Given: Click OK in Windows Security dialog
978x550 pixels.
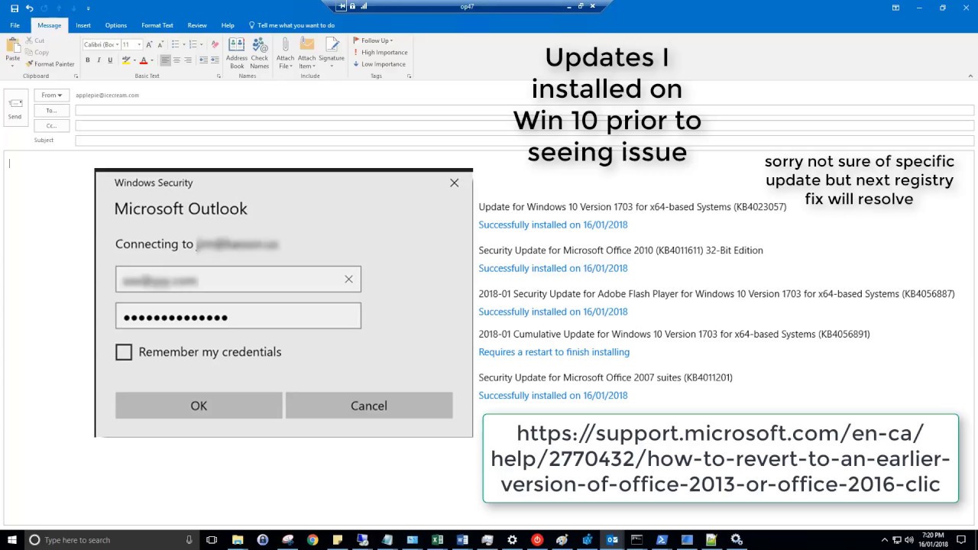Looking at the screenshot, I should [x=199, y=406].
